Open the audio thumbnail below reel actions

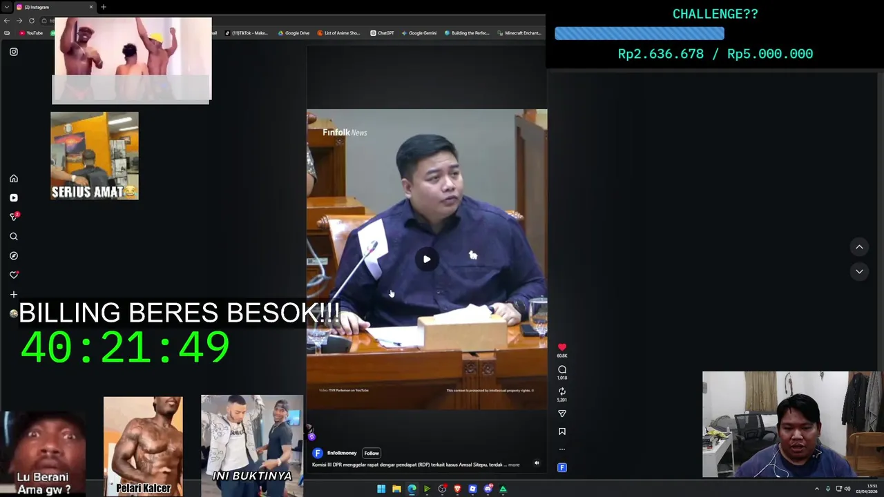(x=562, y=467)
